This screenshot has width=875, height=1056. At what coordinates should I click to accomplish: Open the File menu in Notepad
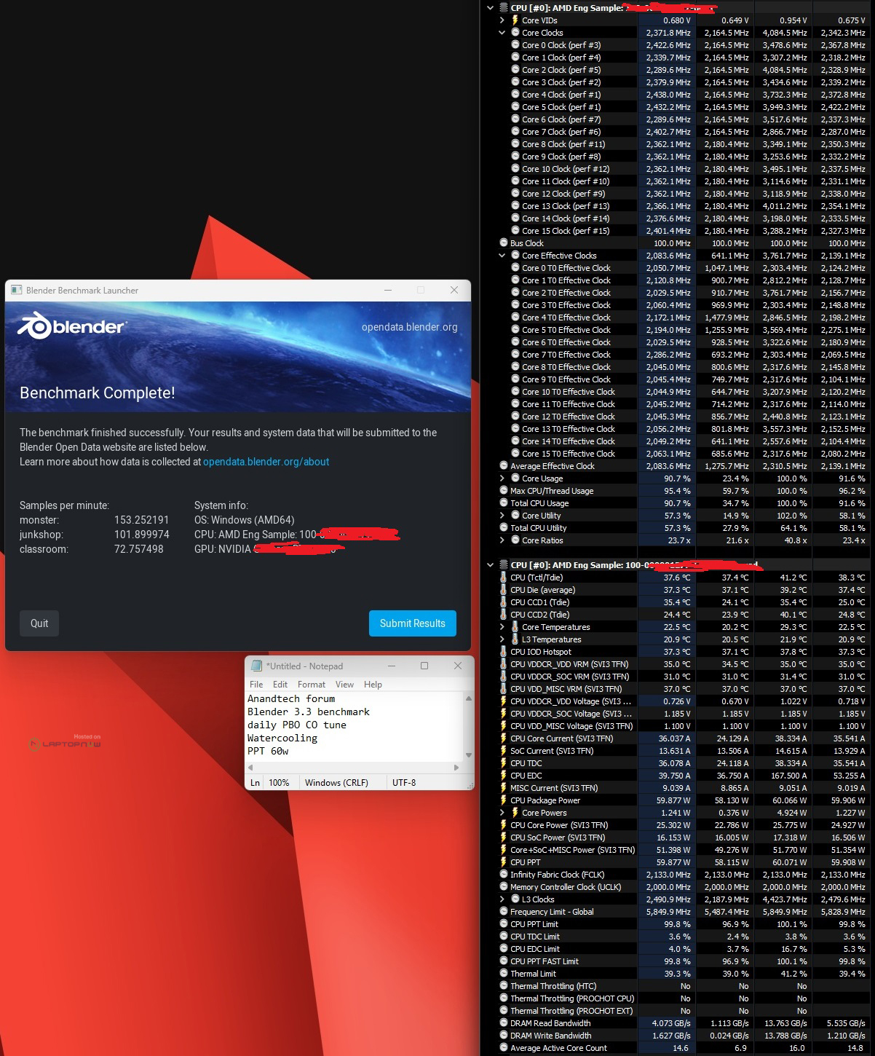(x=256, y=685)
